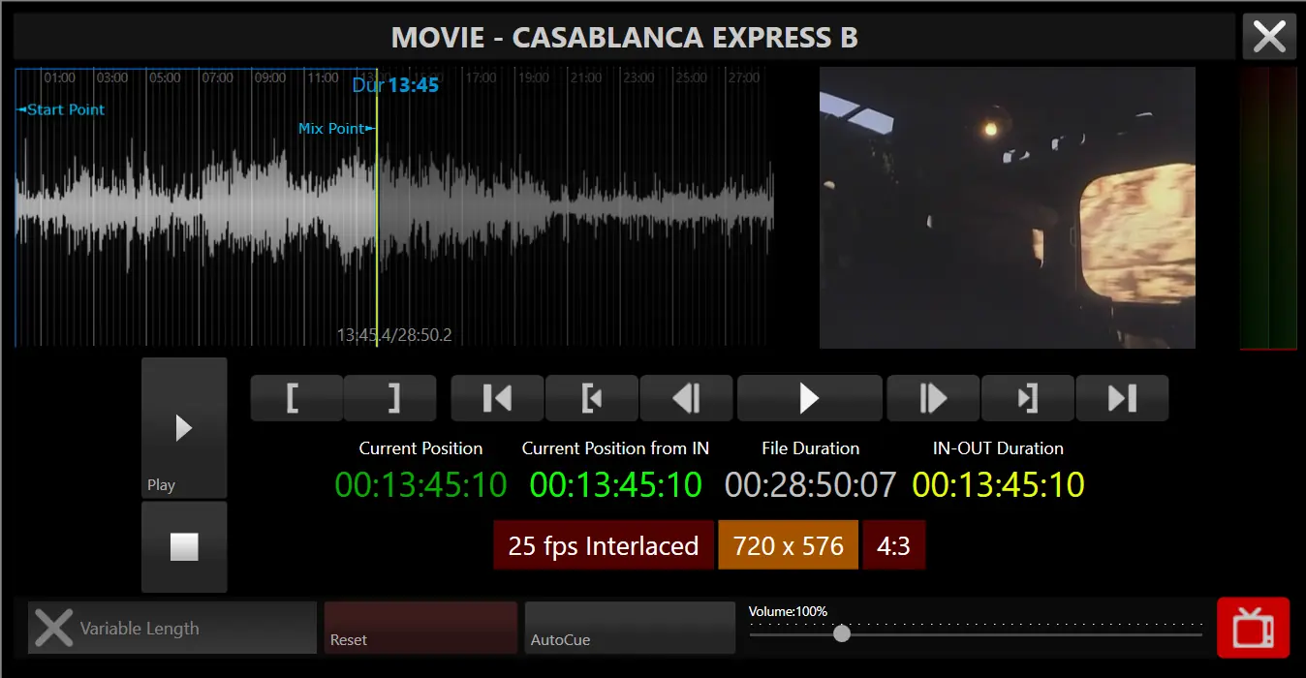Click the Mix Point marker on the waveform
Screen dimensions: 1306x678
[336, 128]
